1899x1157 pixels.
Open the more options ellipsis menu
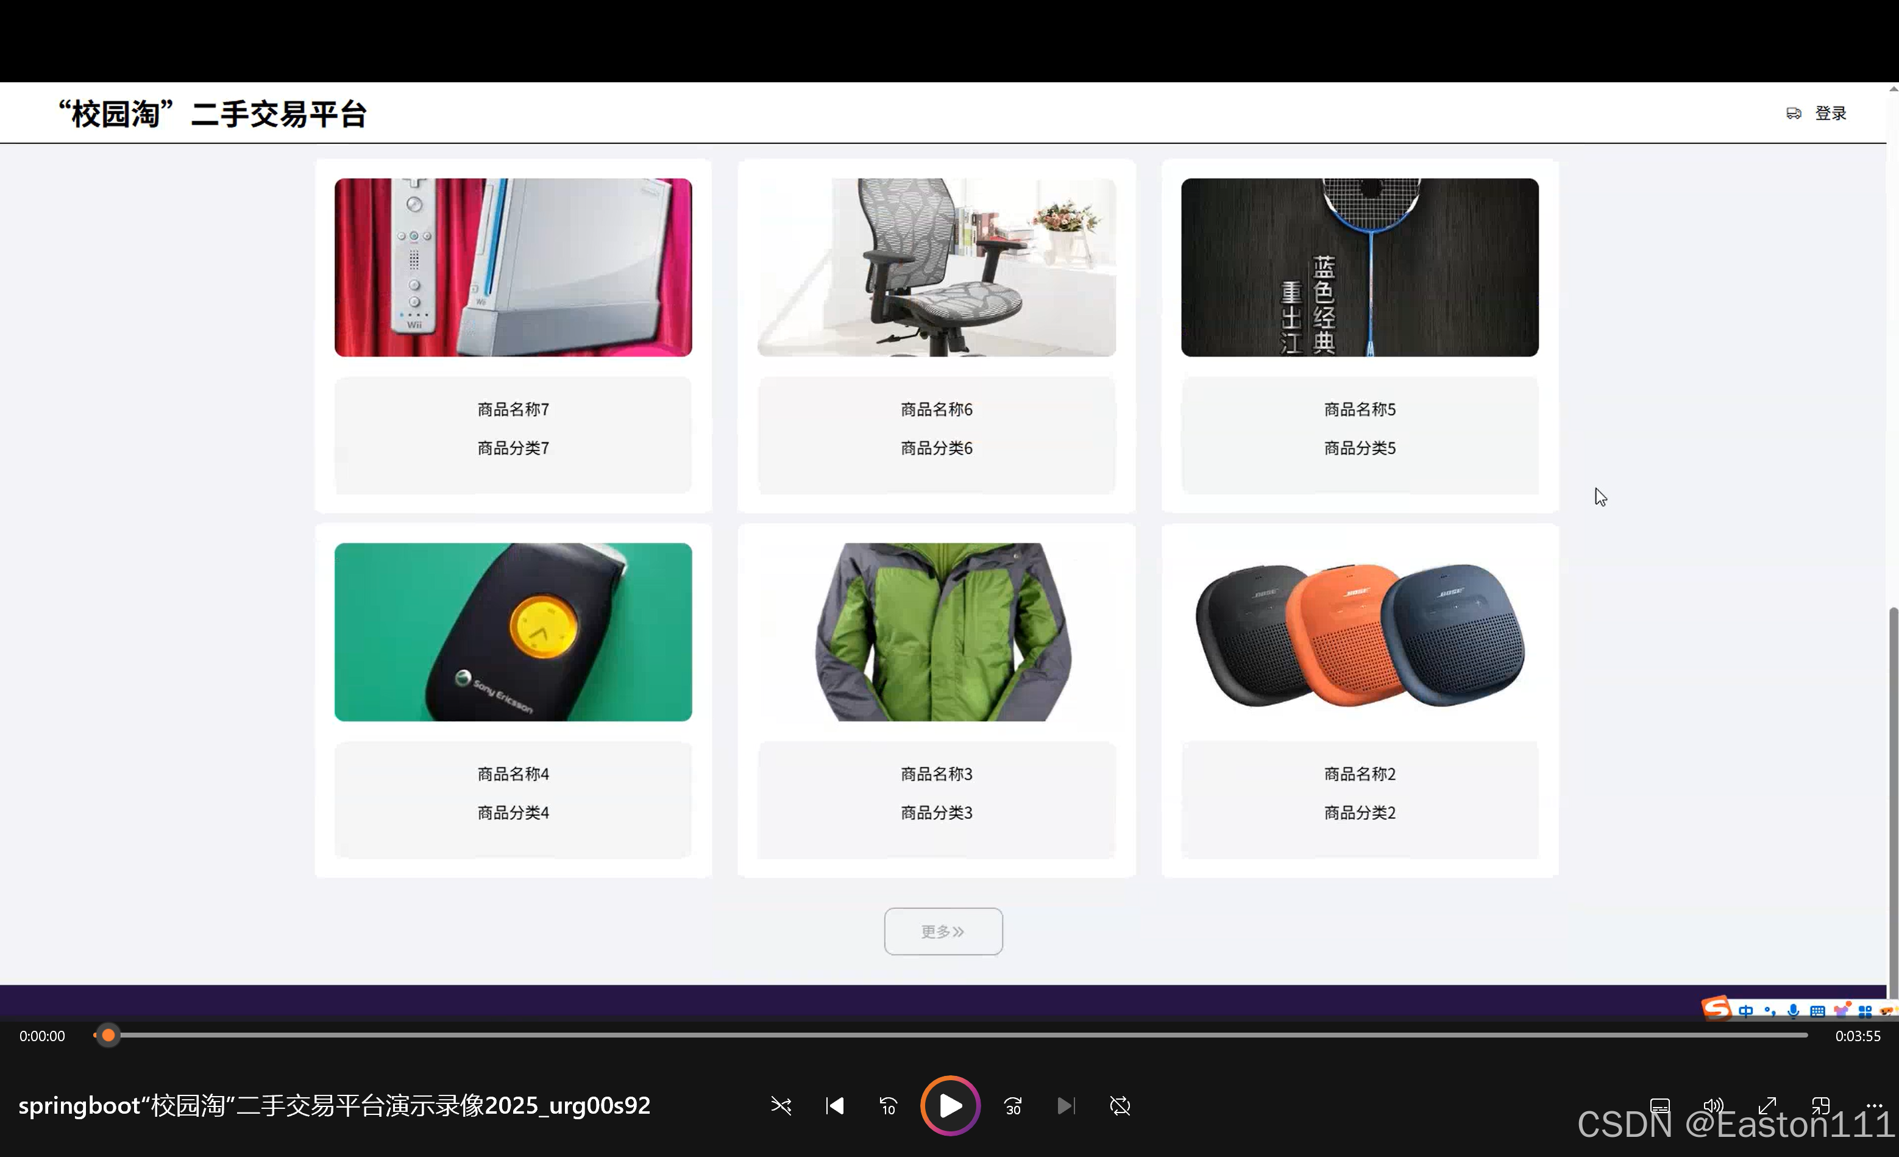tap(1875, 1105)
